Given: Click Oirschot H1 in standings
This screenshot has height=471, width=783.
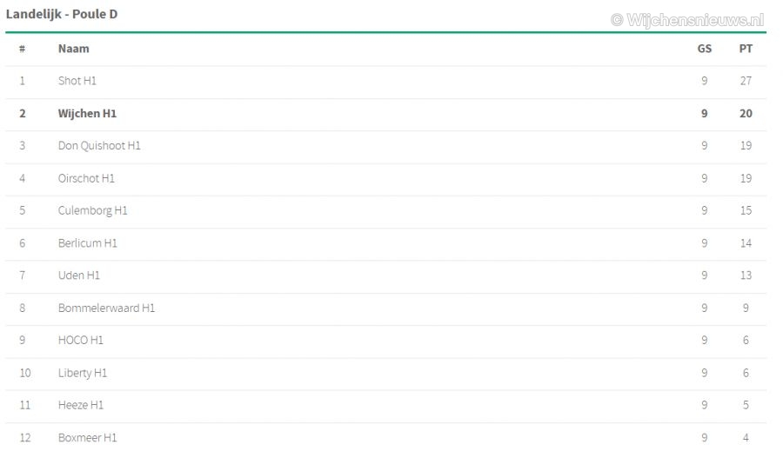Looking at the screenshot, I should tap(86, 178).
